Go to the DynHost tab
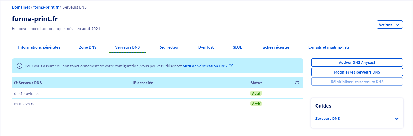Screen dimensions: 413x136 [206, 47]
